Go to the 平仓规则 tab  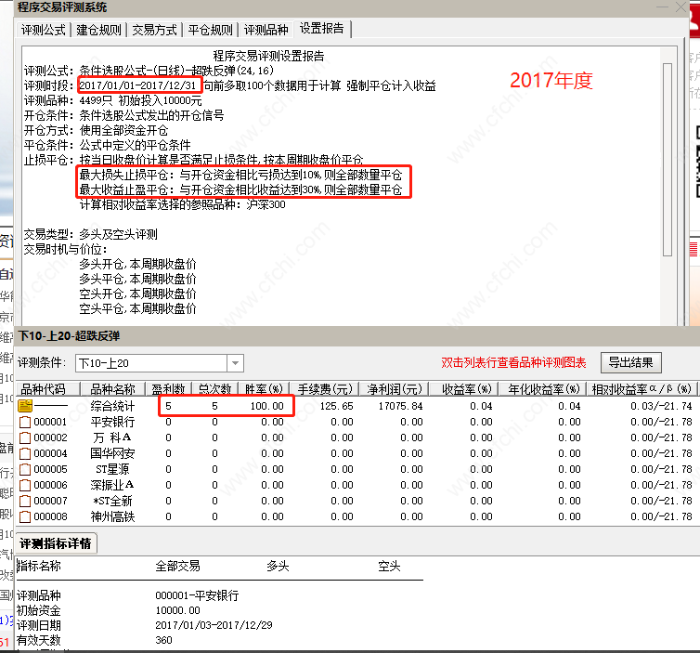(210, 30)
